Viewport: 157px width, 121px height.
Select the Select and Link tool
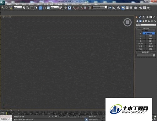[x=3, y=8]
